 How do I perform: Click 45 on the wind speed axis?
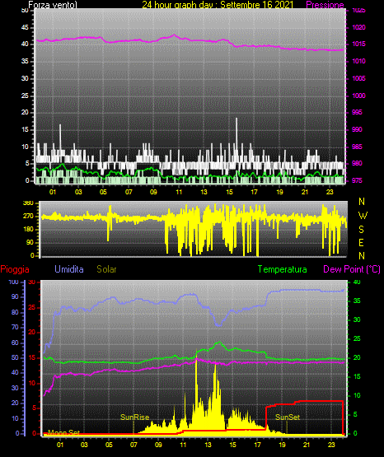pyautogui.click(x=25, y=27)
